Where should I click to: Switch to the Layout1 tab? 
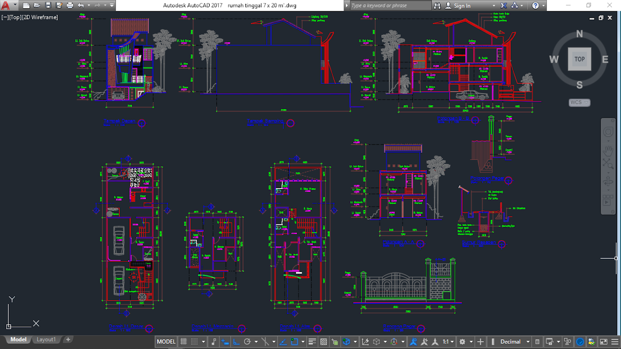click(x=46, y=339)
